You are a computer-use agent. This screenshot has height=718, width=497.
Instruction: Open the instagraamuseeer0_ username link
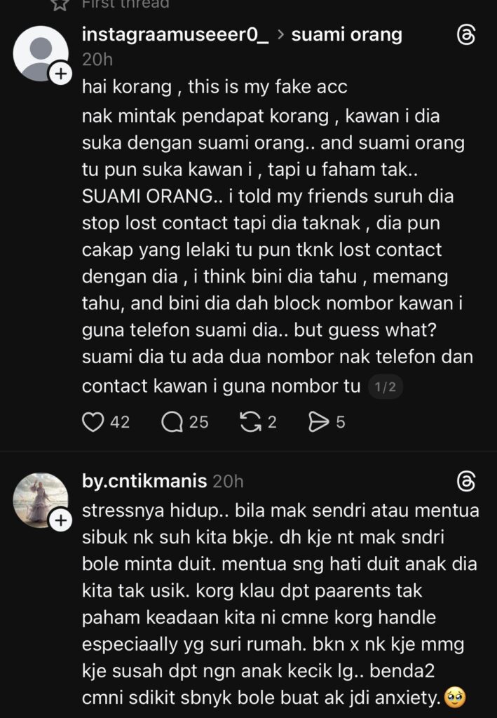pos(175,35)
